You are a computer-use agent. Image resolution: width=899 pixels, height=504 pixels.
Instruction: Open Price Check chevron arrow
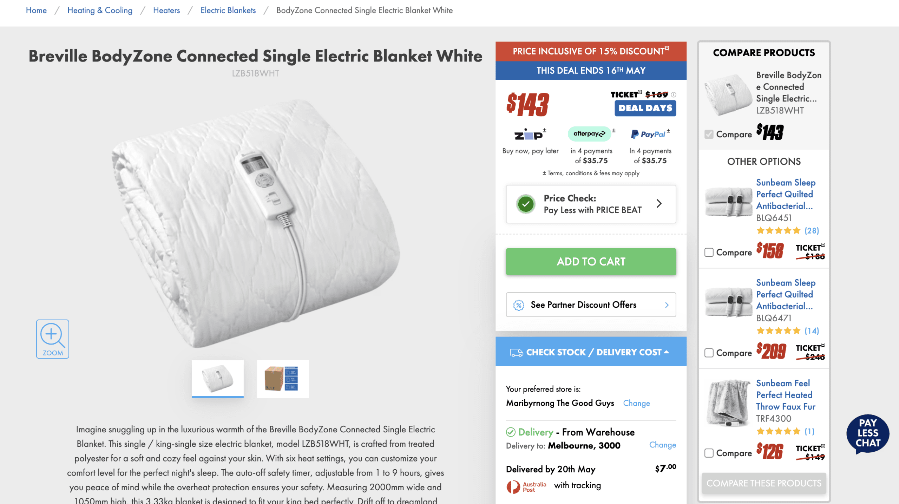pos(659,204)
